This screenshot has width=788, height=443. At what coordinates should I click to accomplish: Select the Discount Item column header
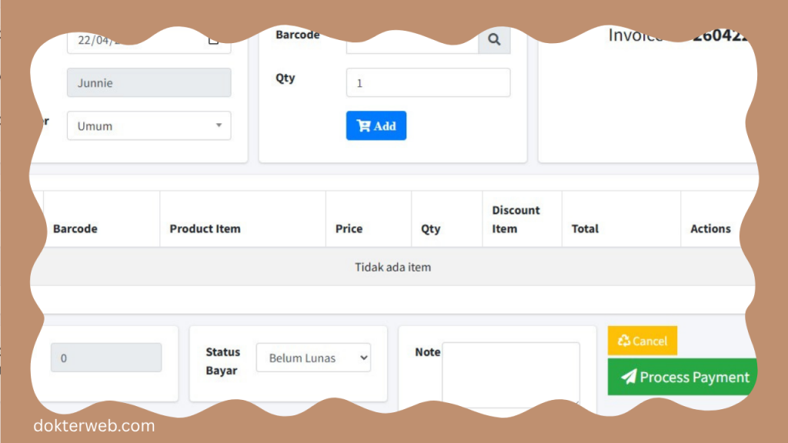pyautogui.click(x=516, y=219)
